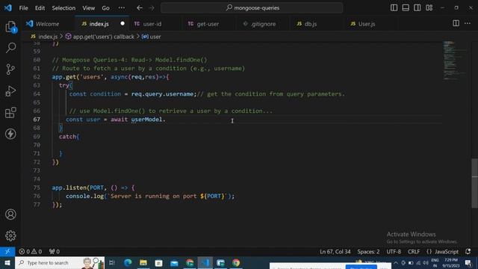Viewport: 478px width, 269px height.
Task: Place cursor after userModel. on line 67
Action: click(x=166, y=120)
